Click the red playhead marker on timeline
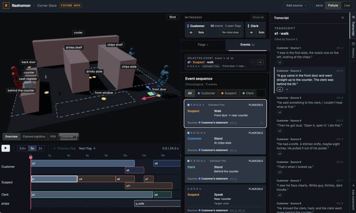This screenshot has width=356, height=213. pos(30,157)
